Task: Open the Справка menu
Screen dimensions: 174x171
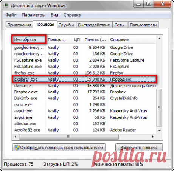Action: pyautogui.click(x=72, y=15)
